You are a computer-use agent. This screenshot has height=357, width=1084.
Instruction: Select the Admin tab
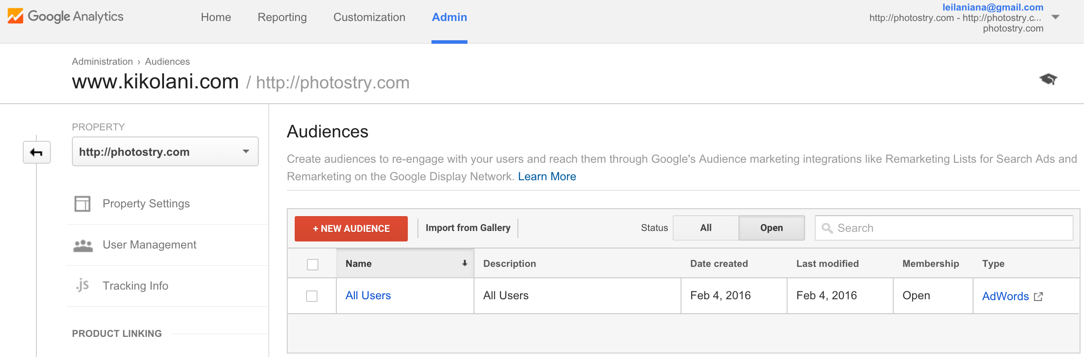(x=449, y=17)
